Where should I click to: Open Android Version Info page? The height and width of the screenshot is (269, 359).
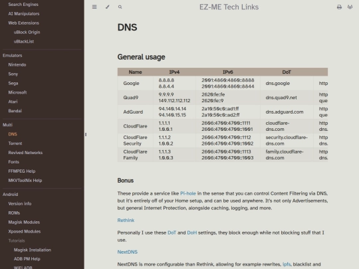tap(20, 204)
